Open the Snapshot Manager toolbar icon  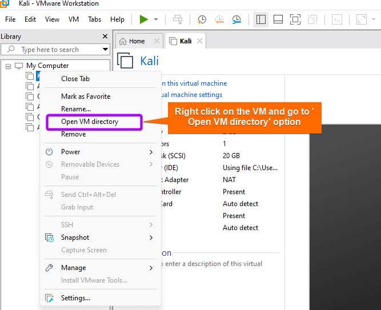236,19
